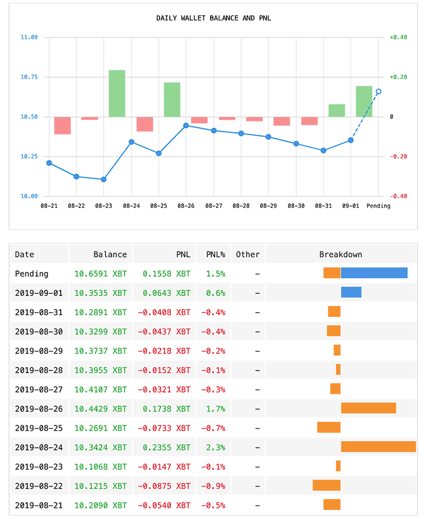Click the orange breakdown bar for 2019-08-24
Viewport: 426px width, 519px height.
[379, 446]
